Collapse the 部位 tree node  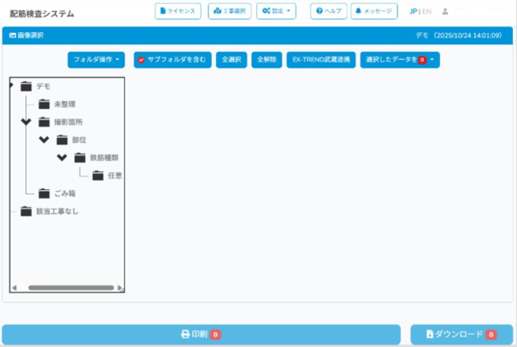[x=43, y=139]
